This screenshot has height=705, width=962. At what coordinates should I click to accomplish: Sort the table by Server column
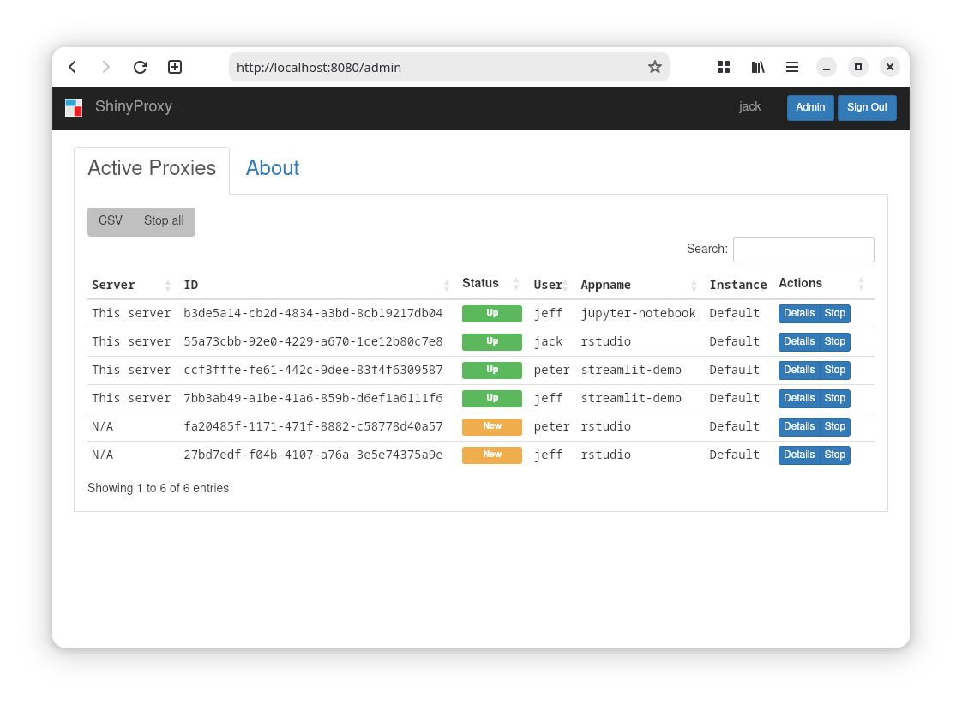pos(131,285)
